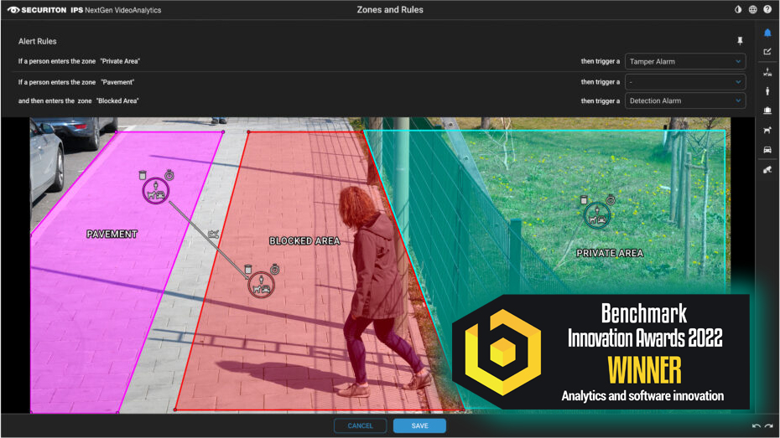This screenshot has height=438, width=780.
Task: Expand the empty Pavement trigger dropdown
Action: click(685, 82)
